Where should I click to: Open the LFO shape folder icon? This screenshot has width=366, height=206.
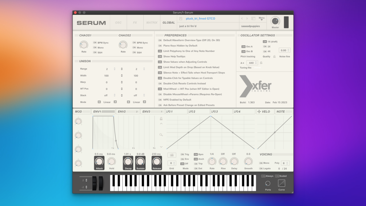pos(172,155)
